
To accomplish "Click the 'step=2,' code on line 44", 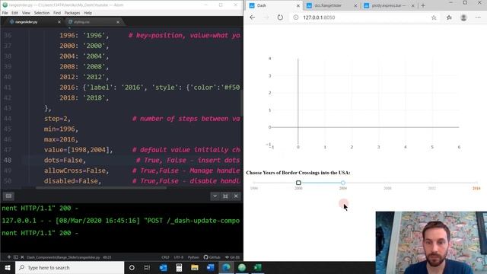I will pyautogui.click(x=57, y=119).
